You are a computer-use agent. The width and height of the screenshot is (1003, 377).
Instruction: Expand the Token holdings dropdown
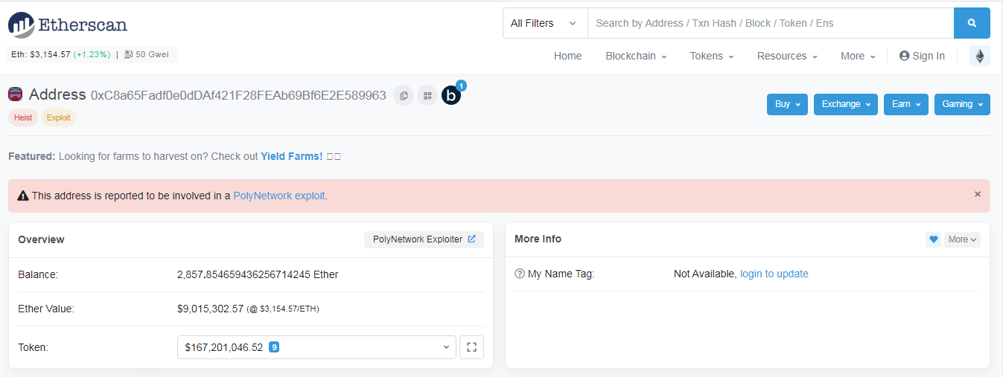tap(316, 347)
